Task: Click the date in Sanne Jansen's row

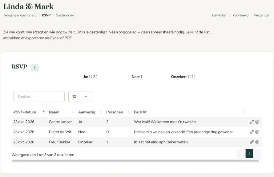Action: 24,122
